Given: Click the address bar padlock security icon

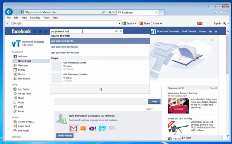Looking at the screenshot, I should point(110,12).
